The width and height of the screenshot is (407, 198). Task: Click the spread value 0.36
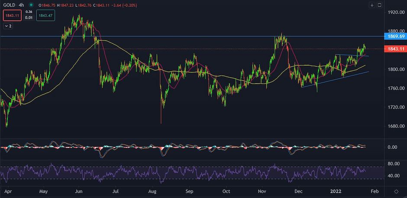(29, 12)
